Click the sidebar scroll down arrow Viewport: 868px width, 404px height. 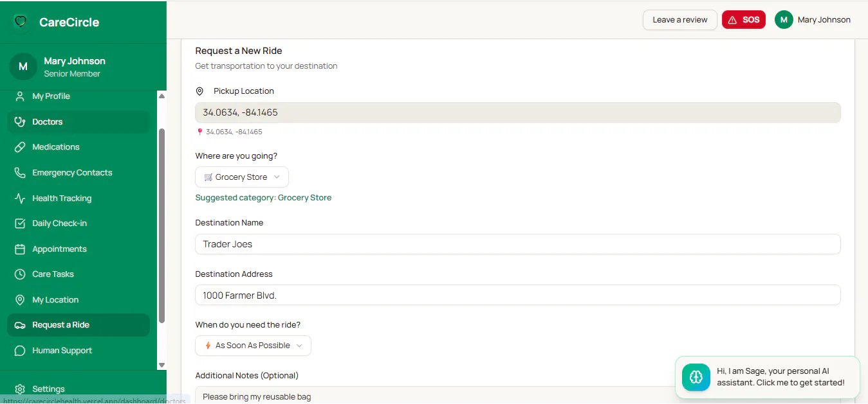(162, 365)
